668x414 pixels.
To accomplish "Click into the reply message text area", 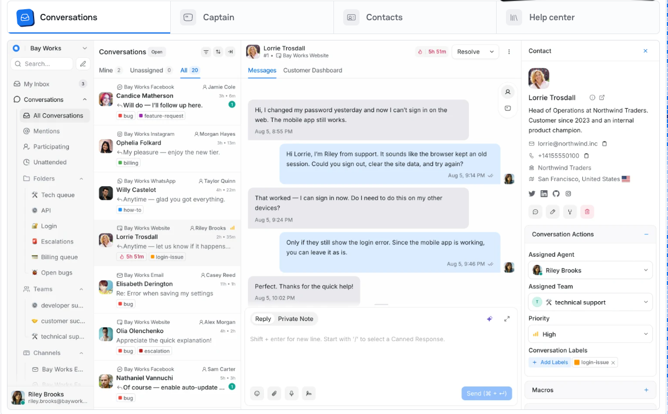I will 381,357.
